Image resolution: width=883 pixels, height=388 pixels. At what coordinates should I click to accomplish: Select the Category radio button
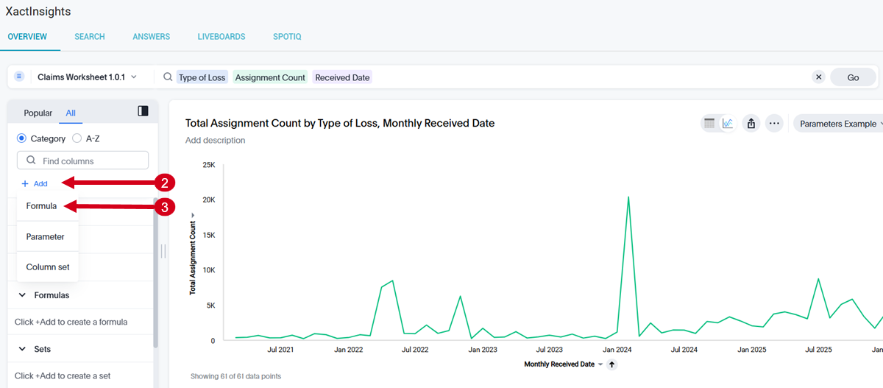point(21,138)
